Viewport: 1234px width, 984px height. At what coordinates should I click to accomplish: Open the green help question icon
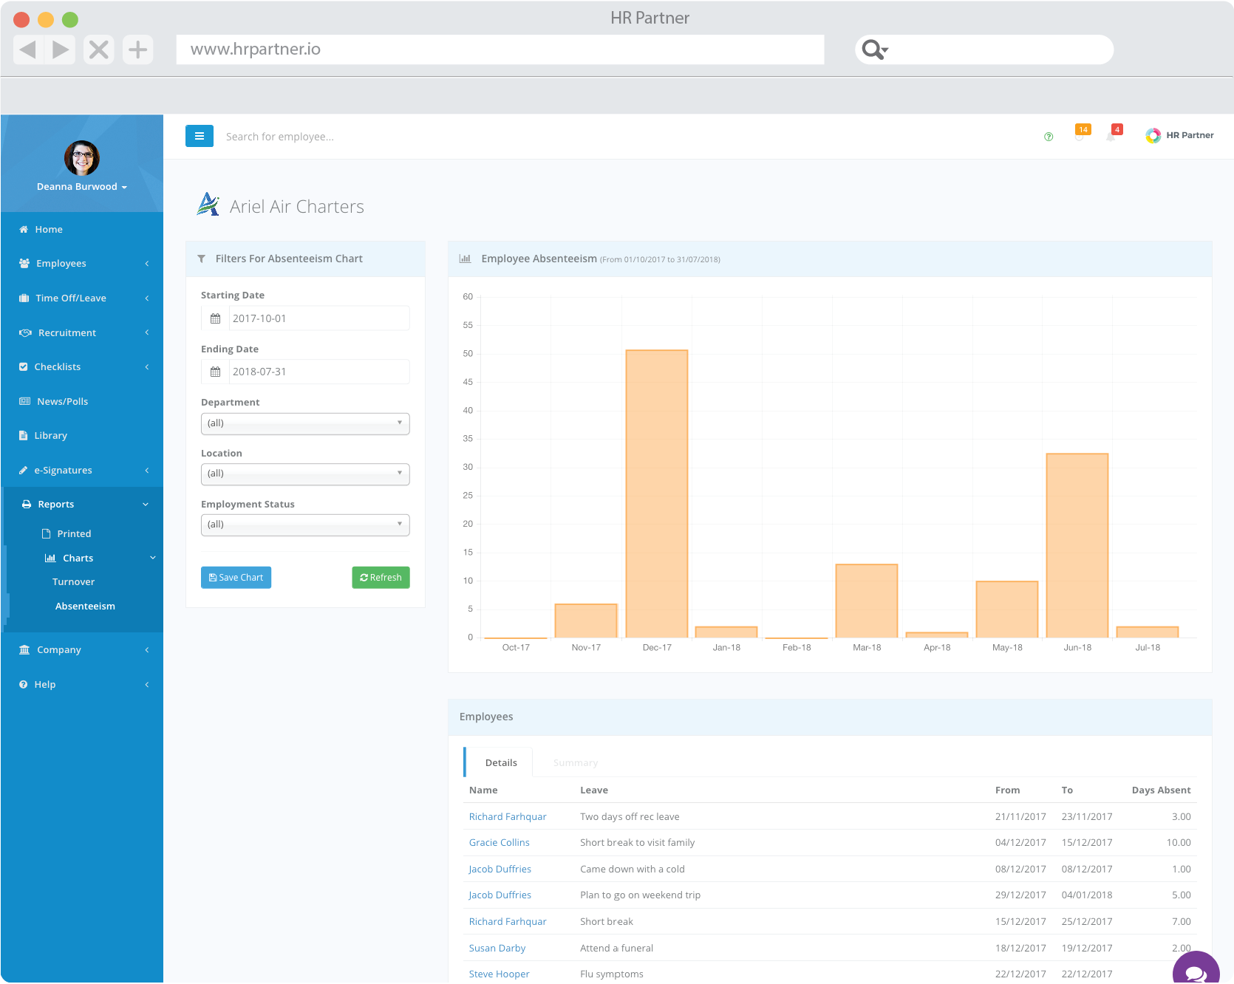tap(1049, 137)
